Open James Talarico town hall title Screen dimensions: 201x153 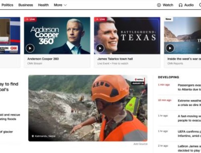pyautogui.click(x=115, y=59)
